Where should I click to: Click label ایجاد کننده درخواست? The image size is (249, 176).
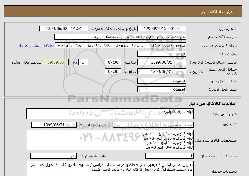(x=219, y=46)
